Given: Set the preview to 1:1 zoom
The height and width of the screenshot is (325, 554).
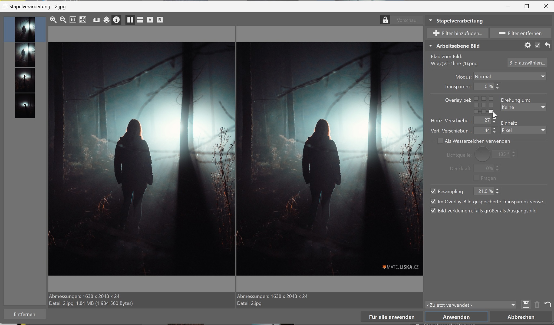Looking at the screenshot, I should 73,20.
